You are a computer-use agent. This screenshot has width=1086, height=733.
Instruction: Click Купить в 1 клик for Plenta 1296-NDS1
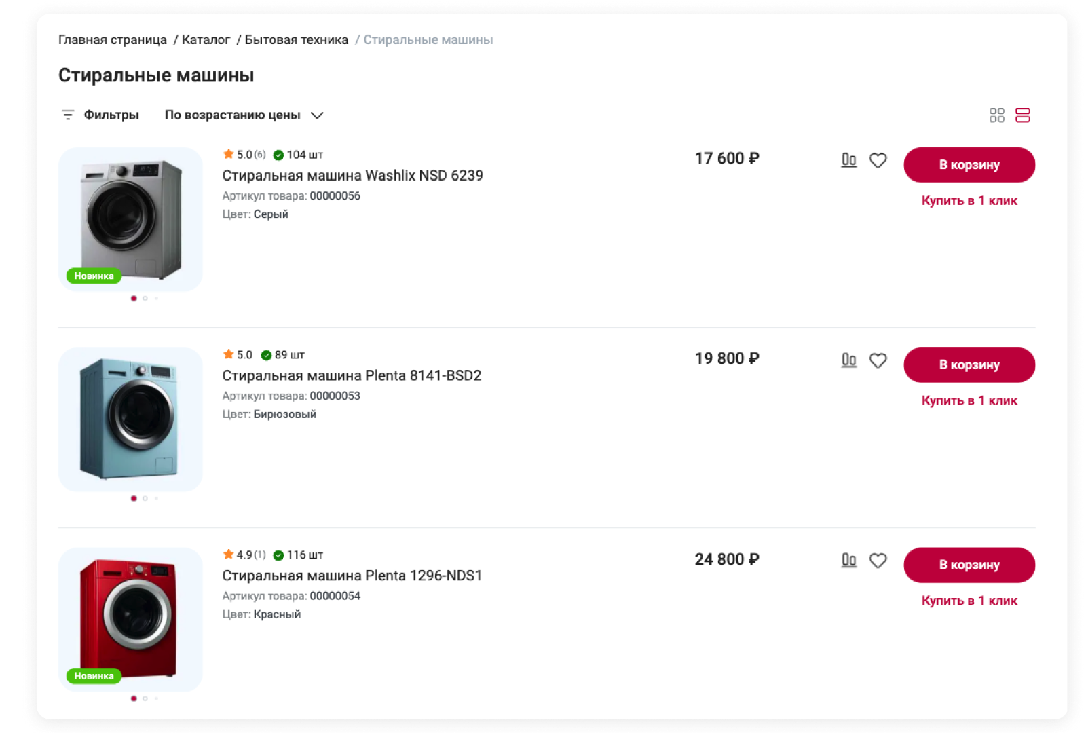[969, 601]
